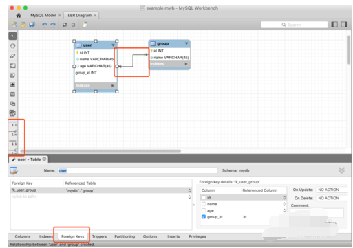This screenshot has width=353, height=248.
Task: Select the new view tool
Action: click(12, 104)
